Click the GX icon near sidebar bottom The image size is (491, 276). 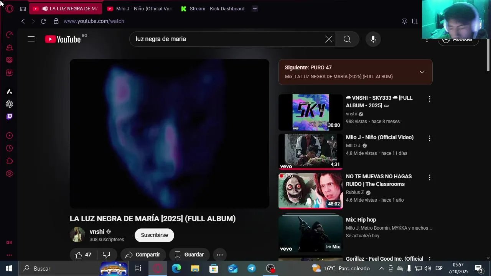tap(10, 242)
